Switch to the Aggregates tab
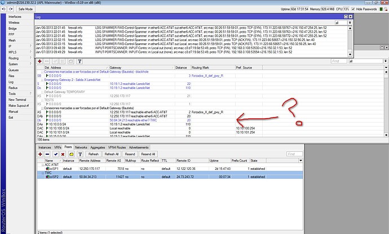389x234 pixels. coord(98,147)
